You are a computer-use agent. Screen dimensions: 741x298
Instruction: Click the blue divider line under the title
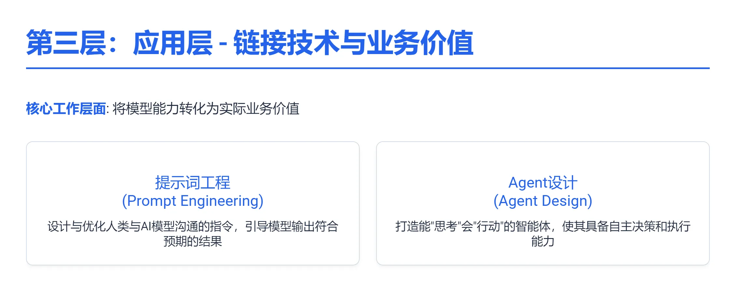(368, 68)
